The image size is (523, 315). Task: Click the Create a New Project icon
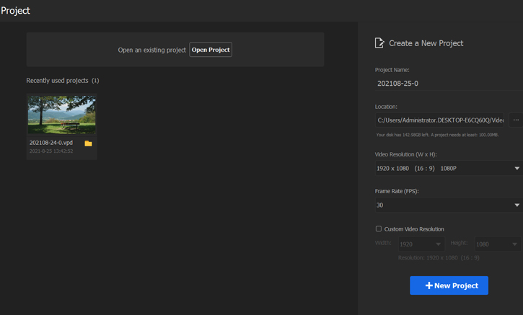[379, 43]
